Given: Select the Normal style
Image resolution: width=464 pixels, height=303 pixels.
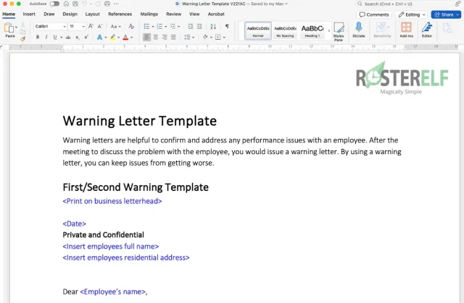Looking at the screenshot, I should coord(258,30).
